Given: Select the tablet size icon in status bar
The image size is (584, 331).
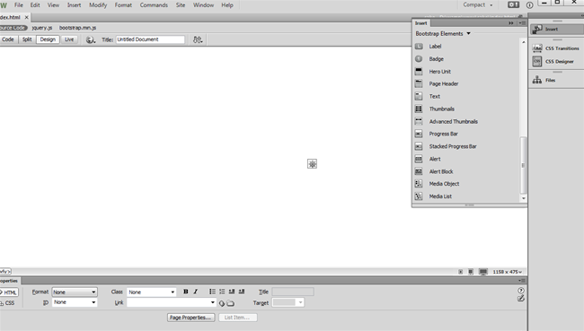Looking at the screenshot, I should (x=471, y=272).
